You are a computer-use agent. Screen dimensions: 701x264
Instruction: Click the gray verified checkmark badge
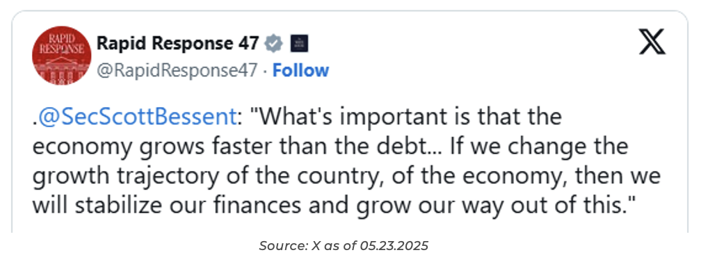pos(273,44)
